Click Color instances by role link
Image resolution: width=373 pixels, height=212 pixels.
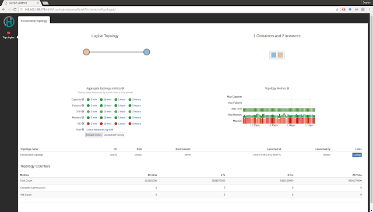pyautogui.click(x=100, y=129)
